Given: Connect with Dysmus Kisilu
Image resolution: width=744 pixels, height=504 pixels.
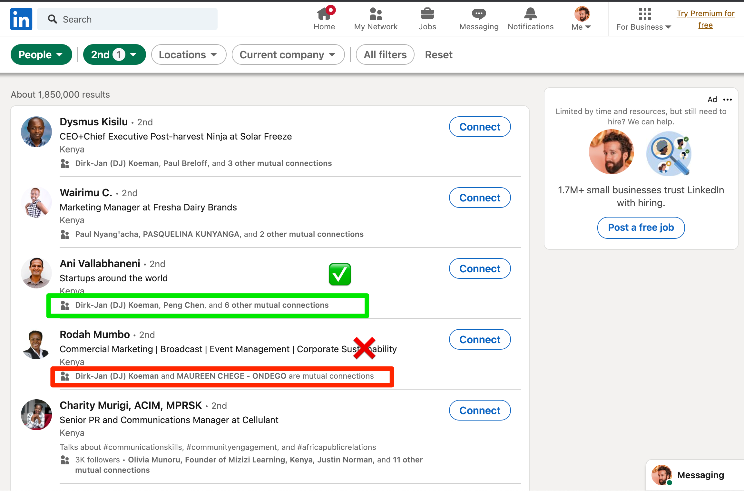Looking at the screenshot, I should click(x=480, y=127).
